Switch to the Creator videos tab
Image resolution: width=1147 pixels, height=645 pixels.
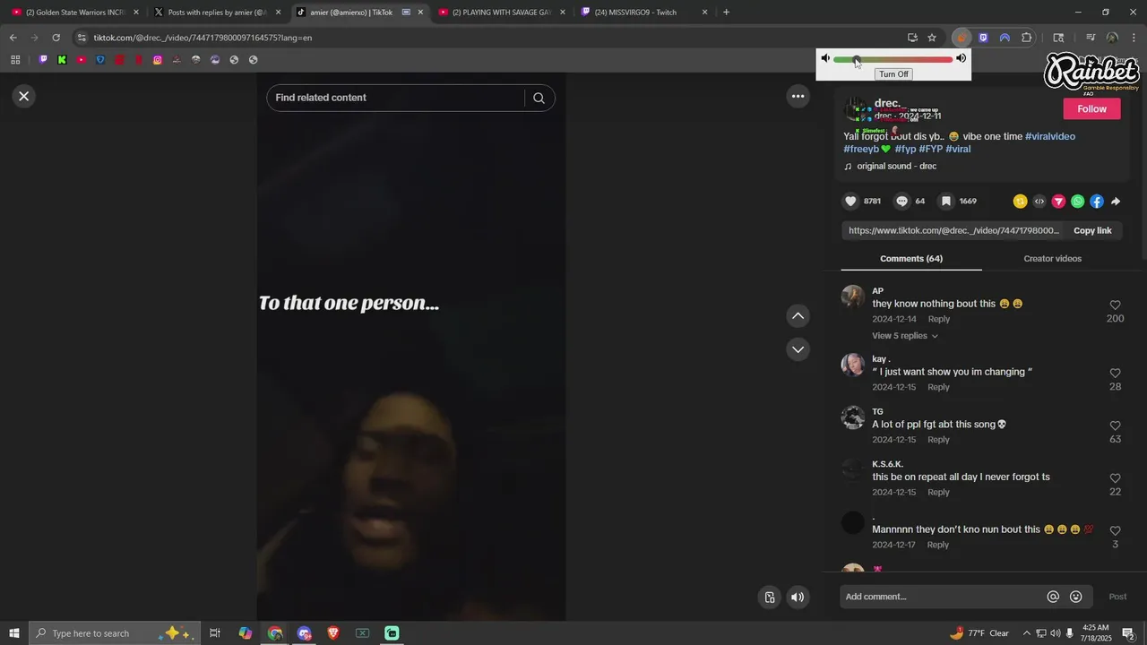click(x=1052, y=258)
